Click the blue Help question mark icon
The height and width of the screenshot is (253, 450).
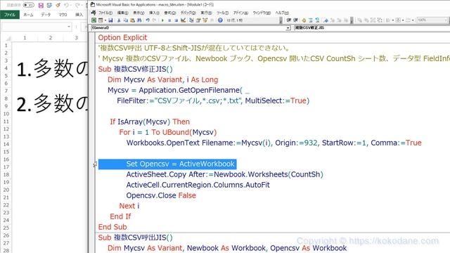coord(220,20)
